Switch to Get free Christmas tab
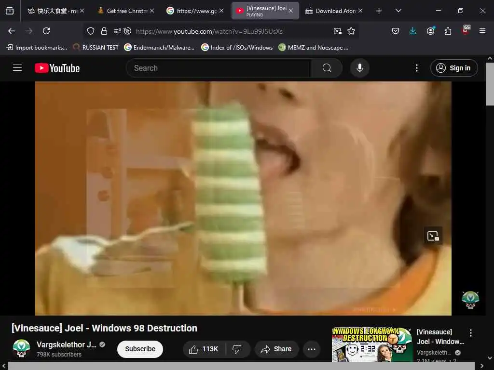Viewport: 494px width, 370px height. 123,11
